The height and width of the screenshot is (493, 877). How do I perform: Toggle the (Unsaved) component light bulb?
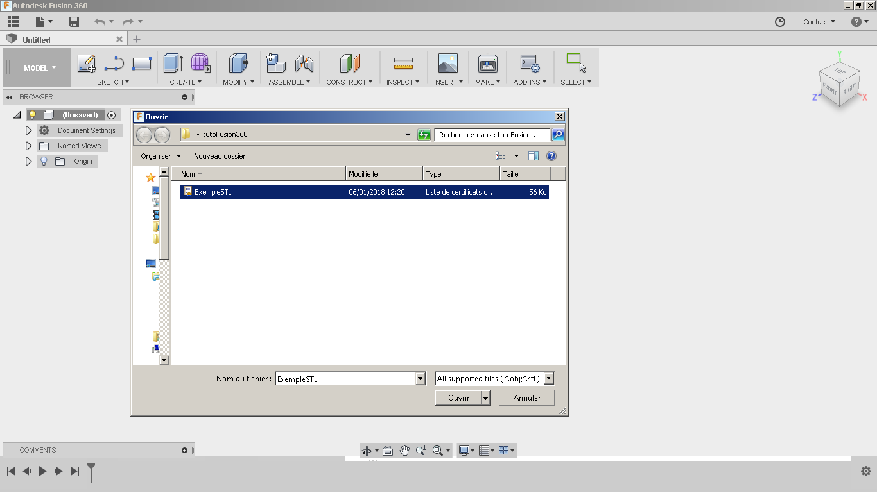pos(33,115)
